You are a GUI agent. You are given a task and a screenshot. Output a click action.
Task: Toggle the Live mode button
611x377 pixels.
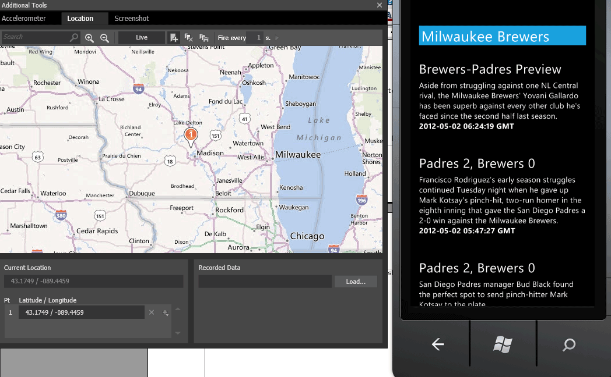(x=142, y=37)
